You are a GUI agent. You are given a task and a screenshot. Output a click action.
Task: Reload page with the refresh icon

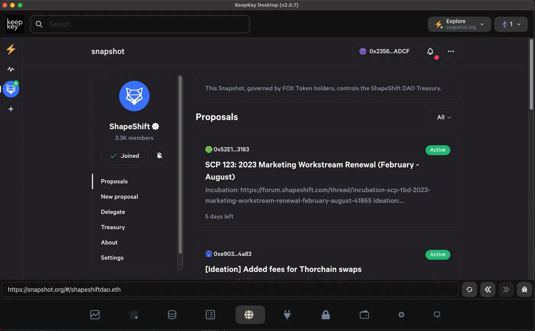[x=469, y=289]
